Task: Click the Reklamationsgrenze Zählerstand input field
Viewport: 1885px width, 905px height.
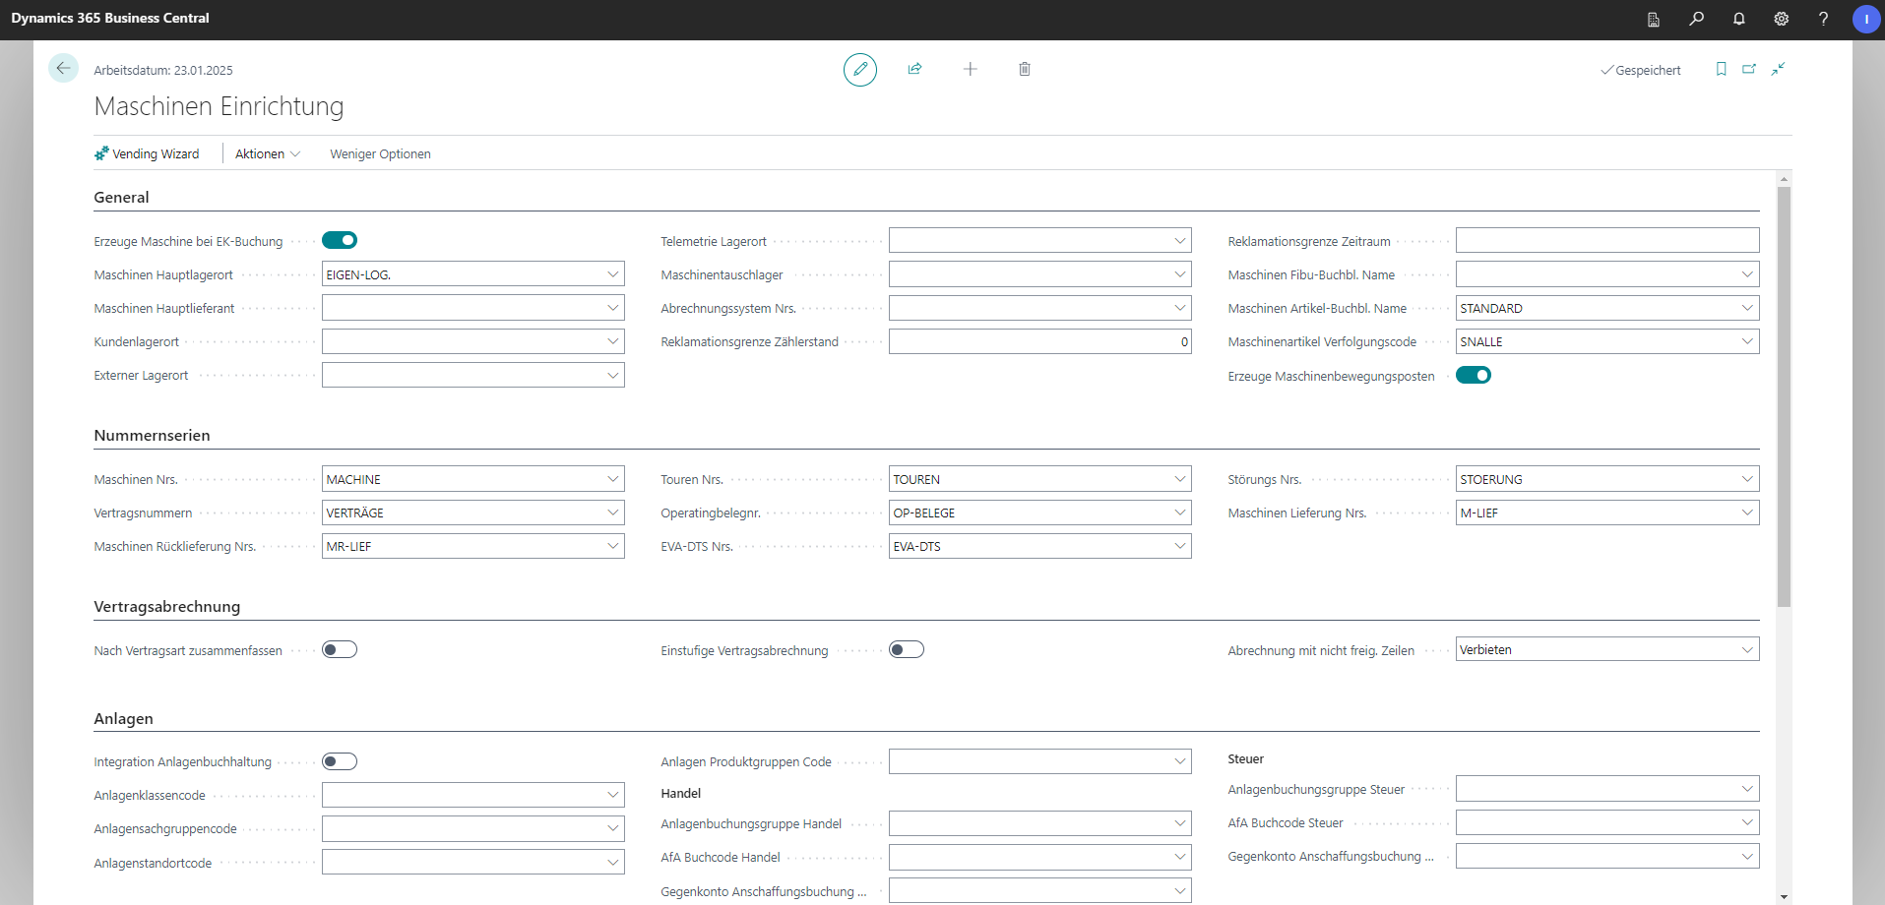Action: (1038, 342)
